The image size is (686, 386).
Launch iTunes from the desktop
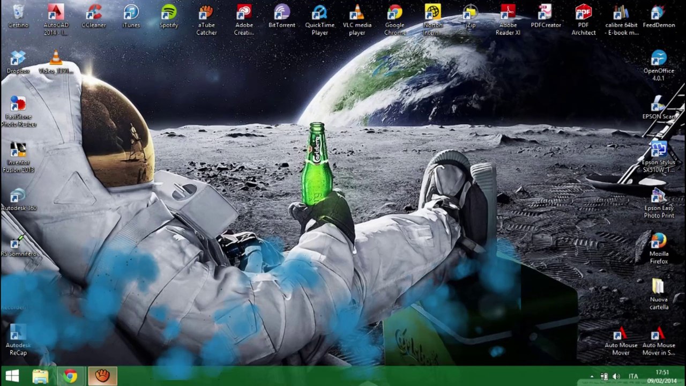131,16
